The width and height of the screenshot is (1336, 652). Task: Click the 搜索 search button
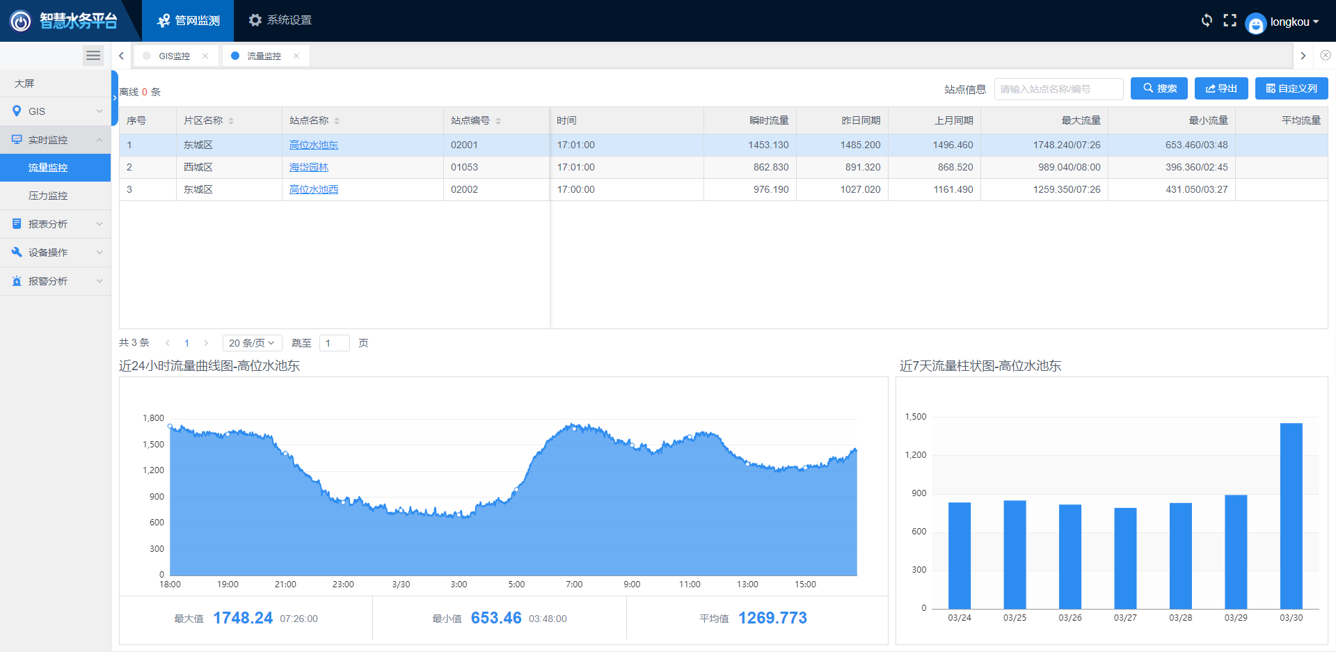click(1159, 88)
